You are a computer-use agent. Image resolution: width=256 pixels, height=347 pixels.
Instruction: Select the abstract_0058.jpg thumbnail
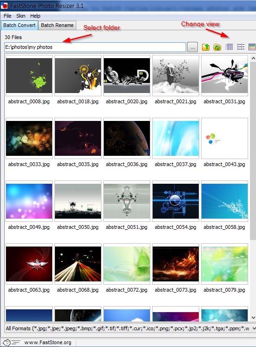(x=224, y=201)
